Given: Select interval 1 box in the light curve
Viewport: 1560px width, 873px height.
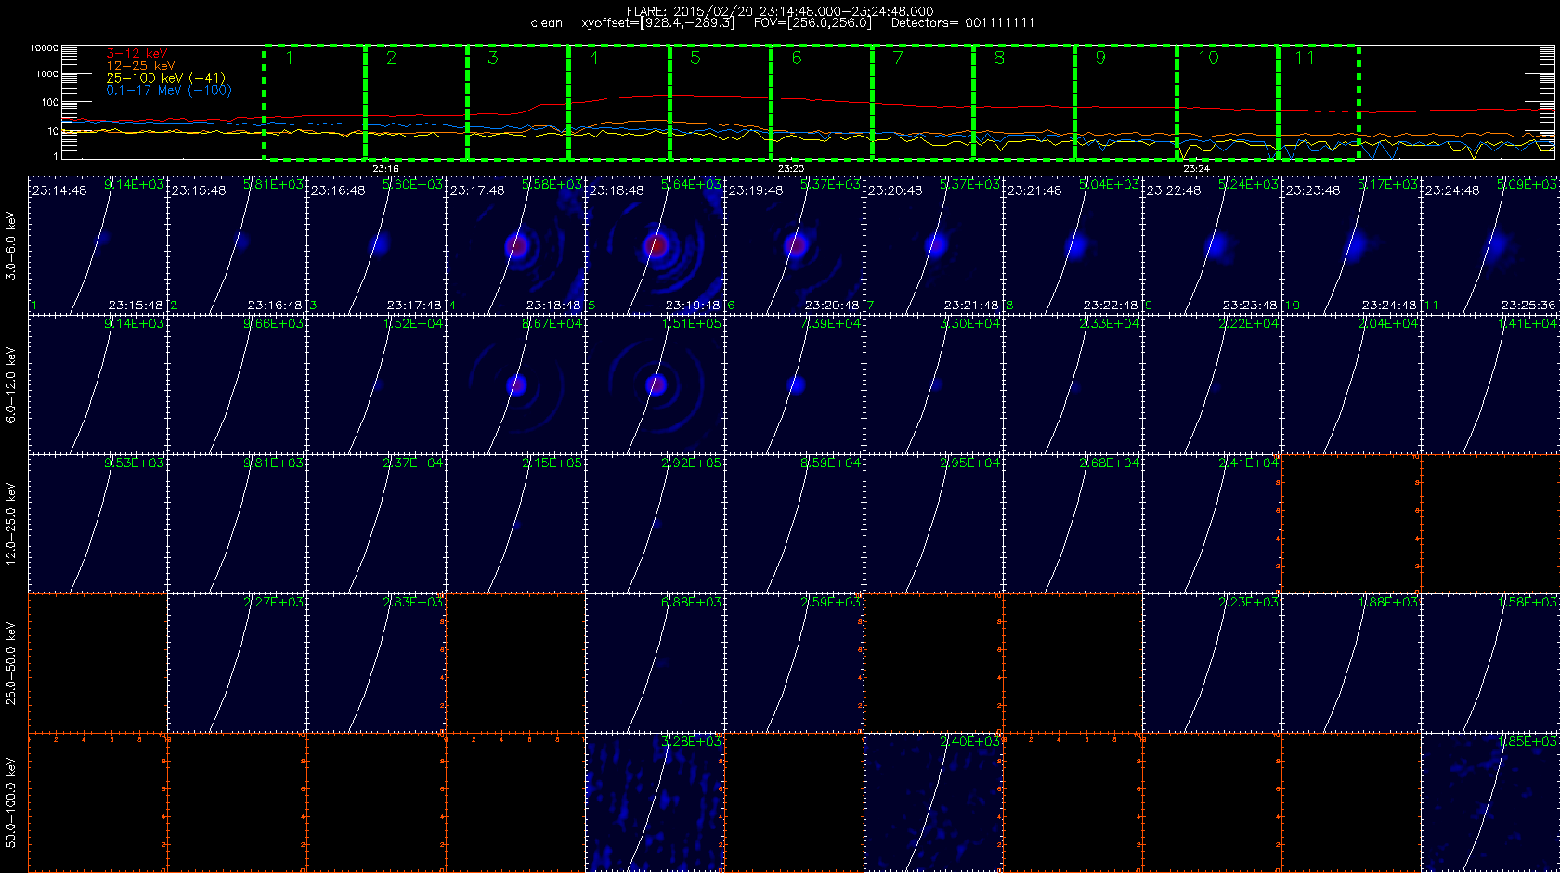Looking at the screenshot, I should tap(315, 102).
